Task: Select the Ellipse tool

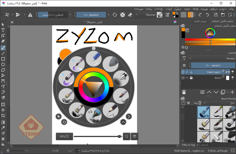Action: coord(3,65)
